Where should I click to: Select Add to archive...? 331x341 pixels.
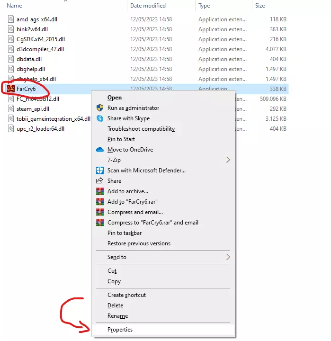163,191
